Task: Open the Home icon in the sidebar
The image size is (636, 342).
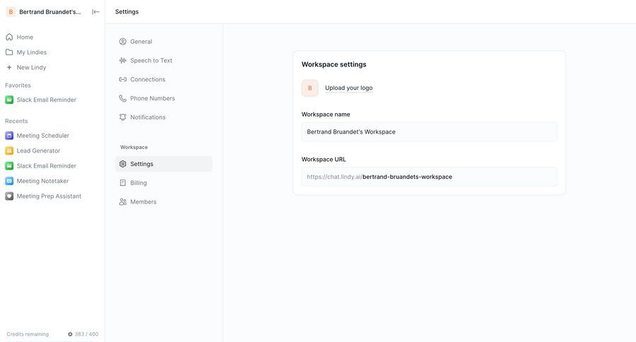Action: point(9,37)
